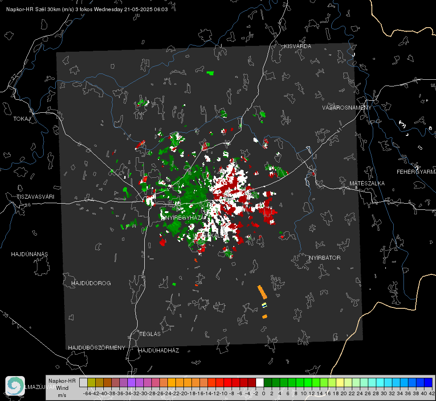
Task: Select the white legend swatch between -2 and 0
Action: [260, 382]
